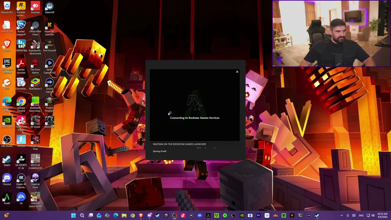This screenshot has height=220, width=391.
Task: Open the ENG language switcher
Action: [361, 215]
